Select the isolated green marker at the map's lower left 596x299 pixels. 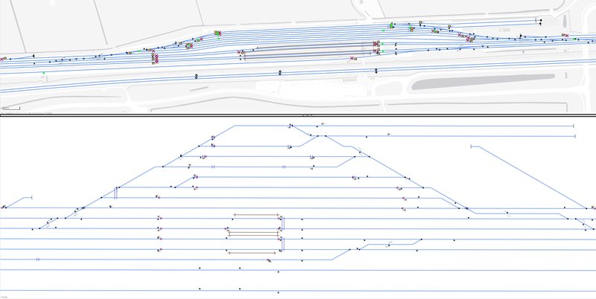[x=44, y=72]
